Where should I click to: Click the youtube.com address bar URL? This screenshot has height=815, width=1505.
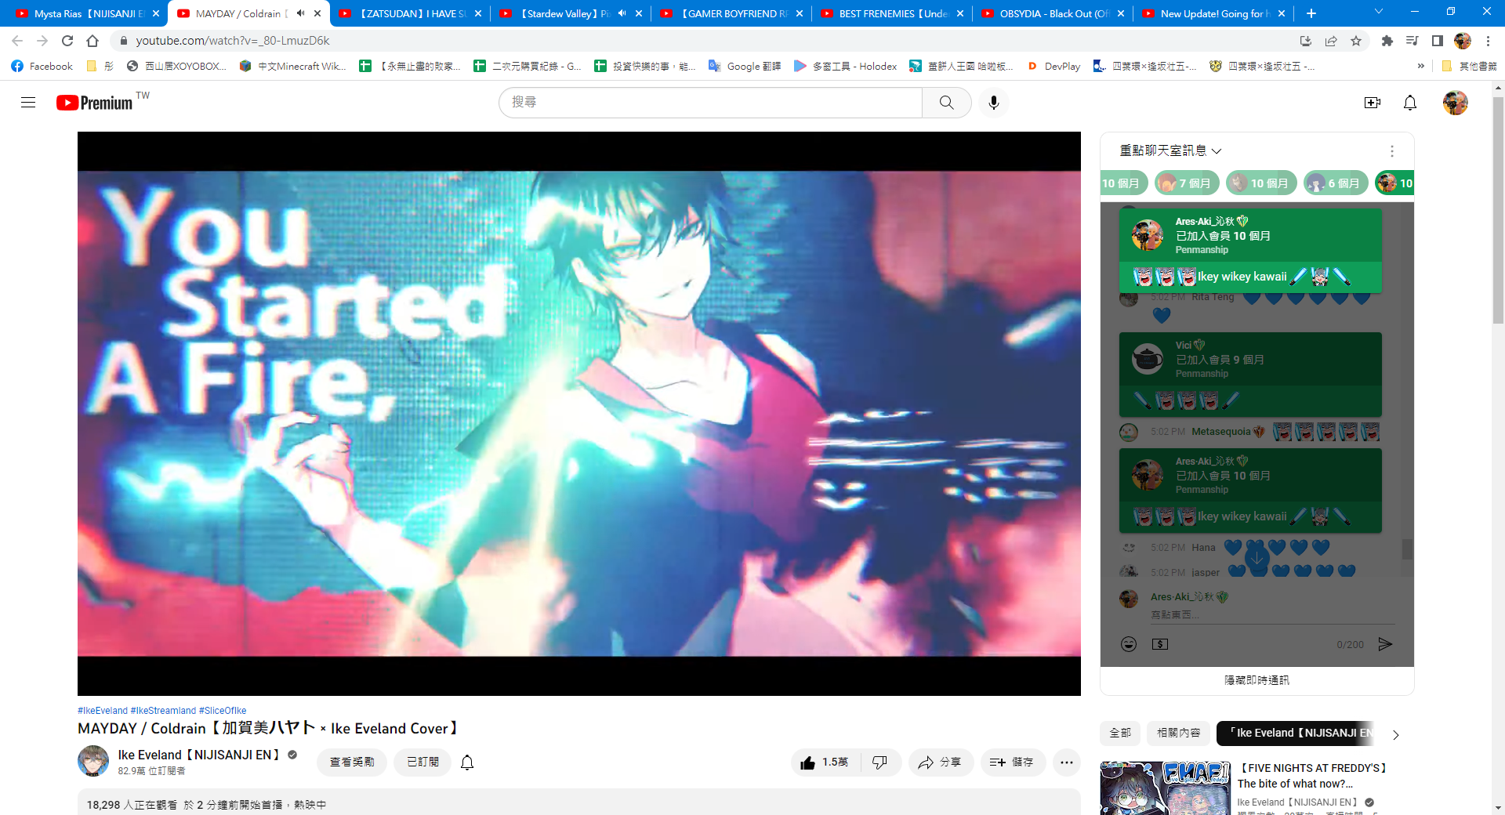point(233,41)
